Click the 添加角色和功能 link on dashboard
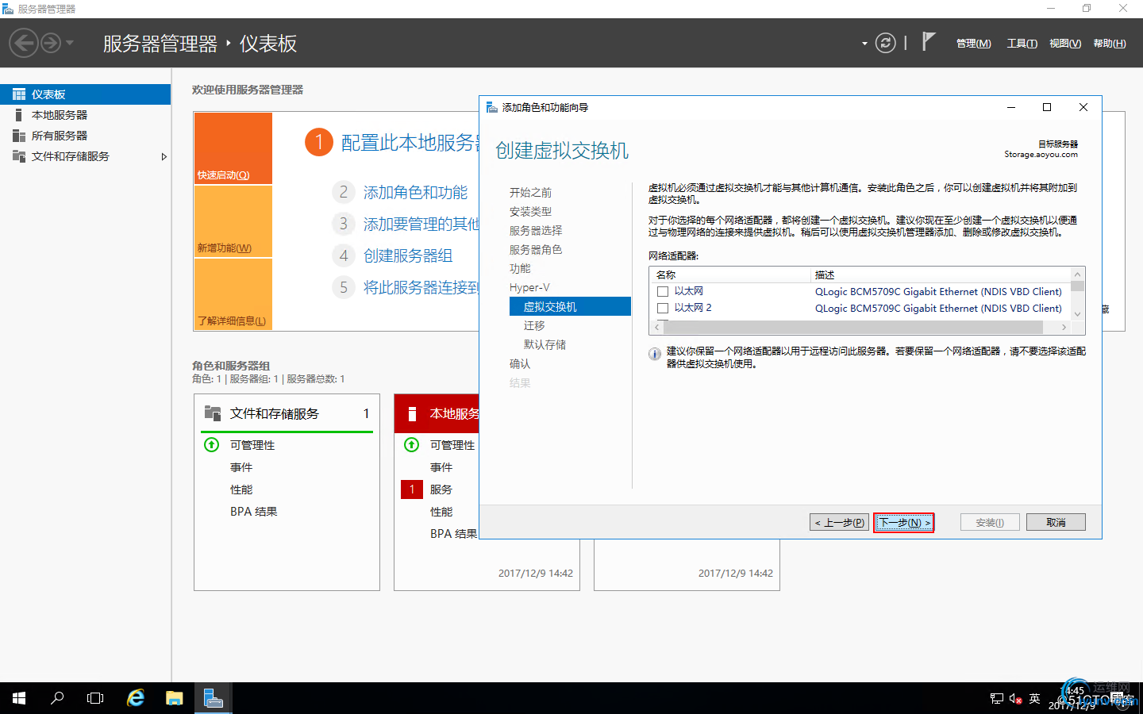1143x714 pixels. 415,193
